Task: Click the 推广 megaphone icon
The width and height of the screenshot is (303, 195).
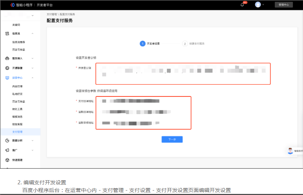Action: [x=7, y=150]
